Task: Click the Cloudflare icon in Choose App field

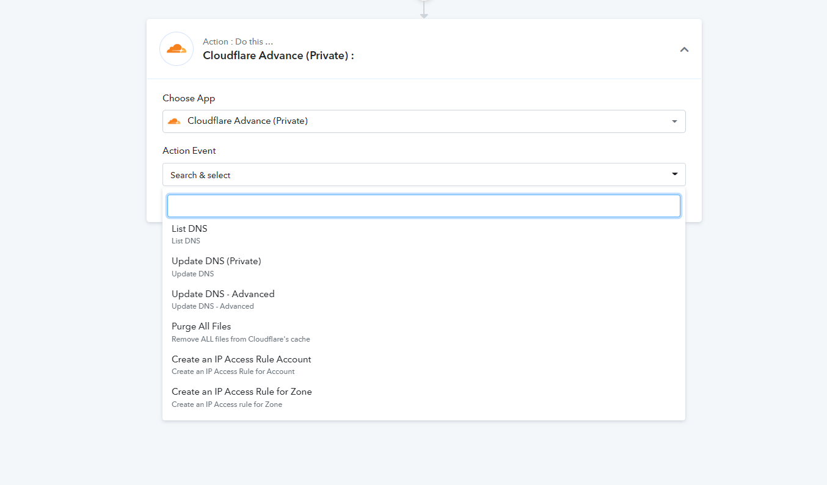Action: coord(174,121)
